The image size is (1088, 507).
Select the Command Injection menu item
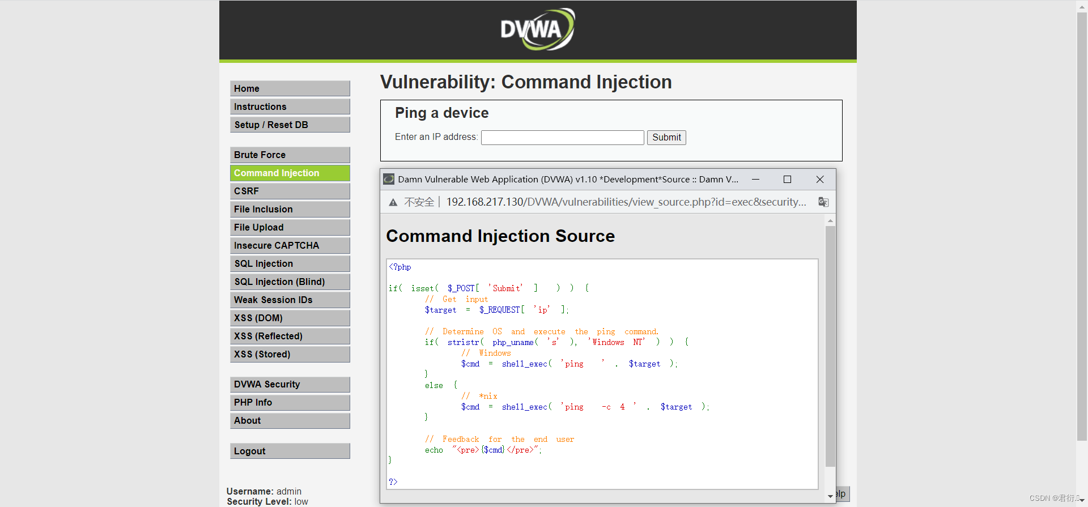pyautogui.click(x=290, y=173)
